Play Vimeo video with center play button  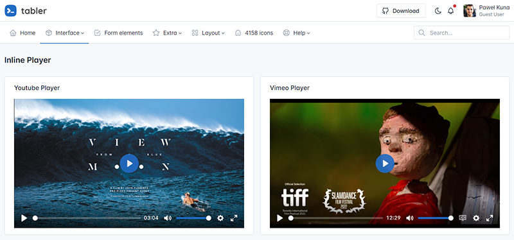(x=385, y=164)
